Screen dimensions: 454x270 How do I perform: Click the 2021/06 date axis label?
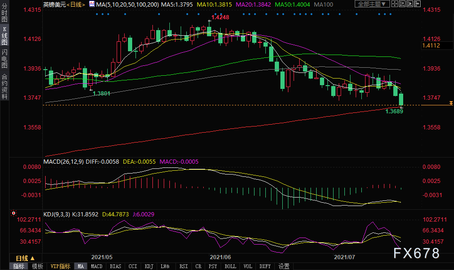tap(220, 257)
